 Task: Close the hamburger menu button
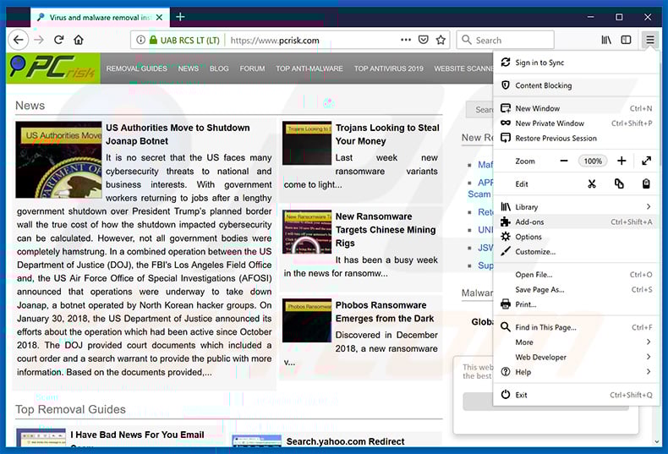[649, 40]
